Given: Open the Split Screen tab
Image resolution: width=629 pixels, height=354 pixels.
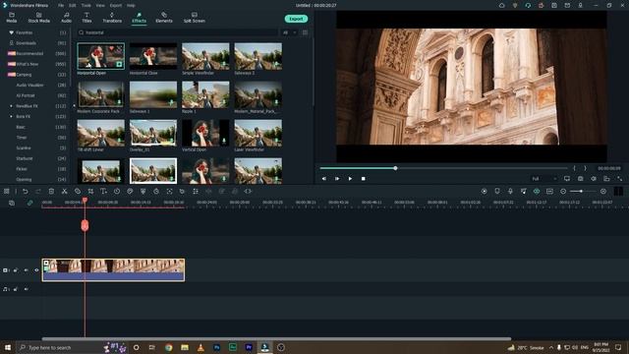Looking at the screenshot, I should [x=195, y=18].
